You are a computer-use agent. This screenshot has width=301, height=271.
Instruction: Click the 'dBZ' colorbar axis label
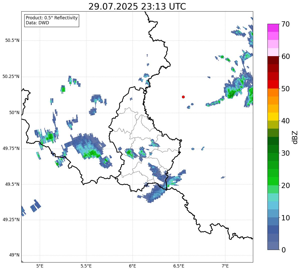tap(295, 137)
